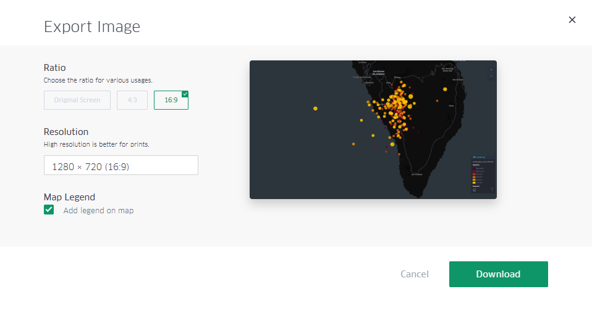The height and width of the screenshot is (310, 592).
Task: Choose the 4:3 ratio option
Action: [x=132, y=100]
